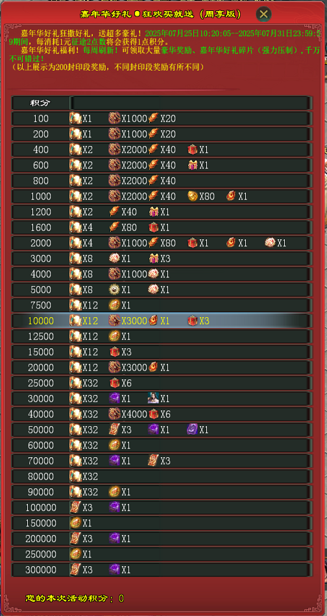Click the pink ribbon gift box in 600 row

click(192, 165)
